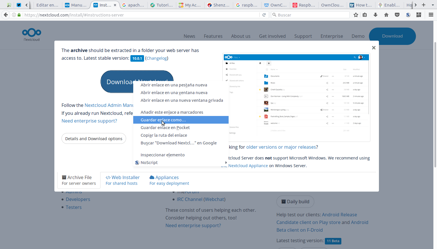Open the IRC Channel link
The width and height of the screenshot is (437, 249).
190,200
